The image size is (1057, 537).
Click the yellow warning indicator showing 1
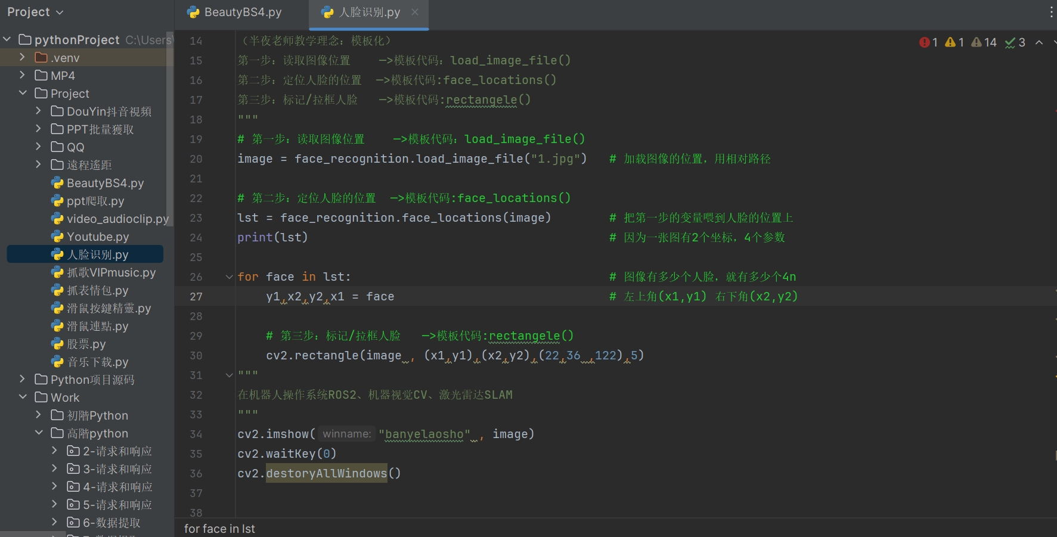[954, 42]
